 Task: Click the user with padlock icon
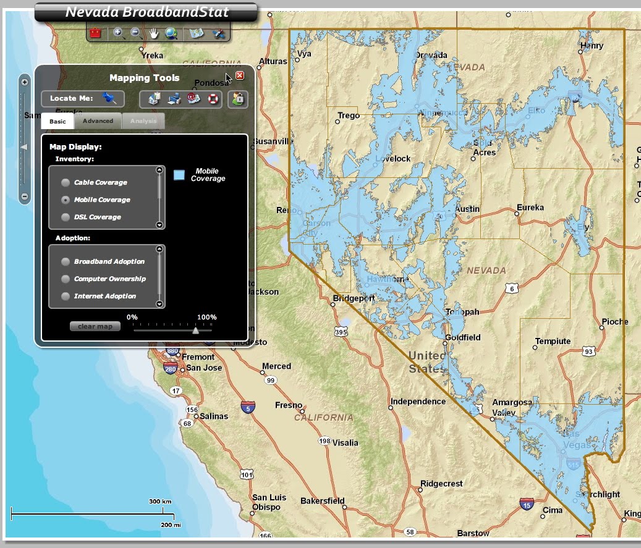point(238,99)
